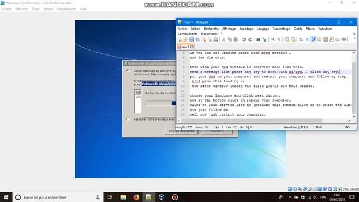359x202 pixels.
Task: Click the synchronize vertical scrolling icon
Action: [287, 40]
